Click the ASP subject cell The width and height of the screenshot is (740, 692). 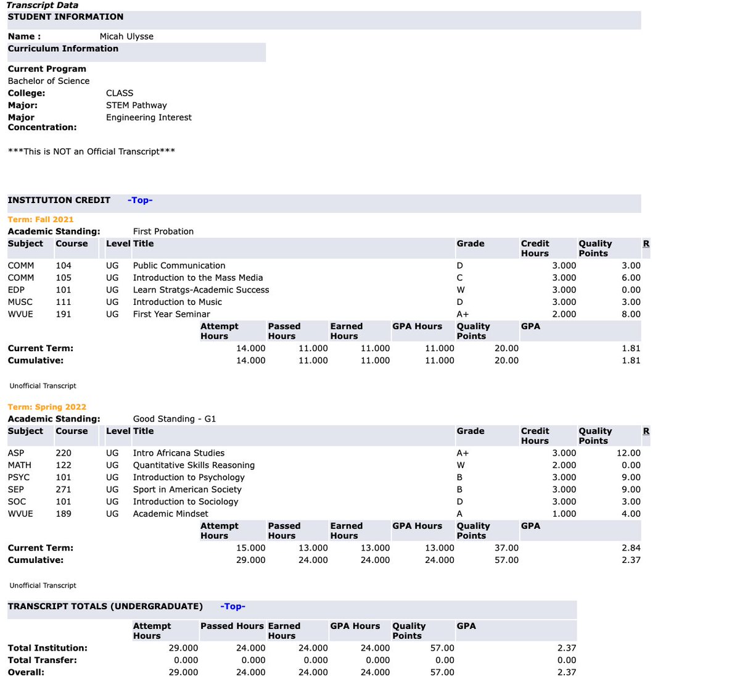(16, 453)
